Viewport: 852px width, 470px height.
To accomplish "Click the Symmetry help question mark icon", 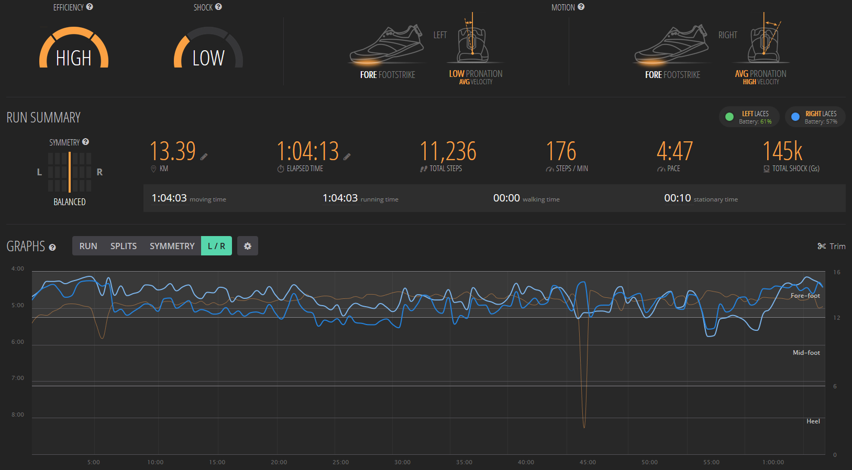I will pyautogui.click(x=85, y=142).
